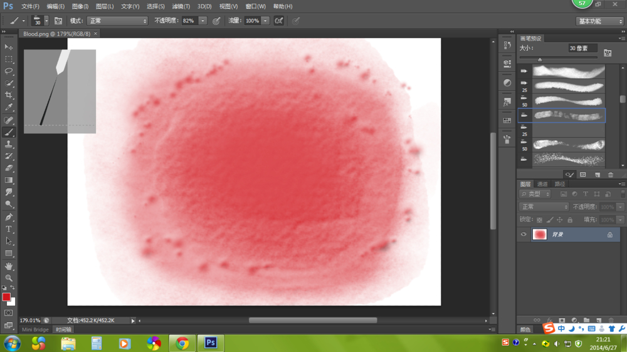Toggle pressure for brush size
This screenshot has height=352, width=627.
tap(295, 21)
